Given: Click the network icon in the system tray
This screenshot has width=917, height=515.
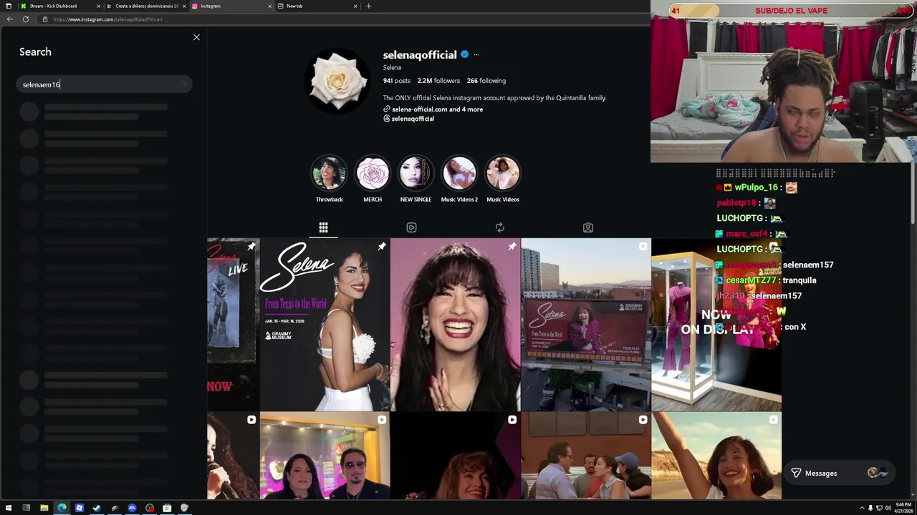Looking at the screenshot, I should (x=879, y=508).
